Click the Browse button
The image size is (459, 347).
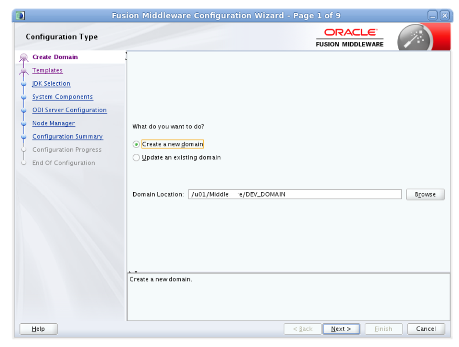coord(425,194)
